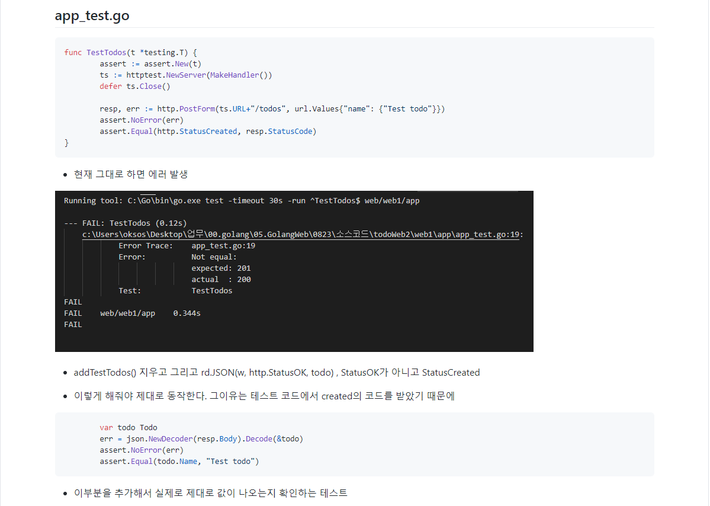Click the bullet starting with '이렇게 해줘야 제대로'
The width and height of the screenshot is (710, 506).
pyautogui.click(x=264, y=396)
